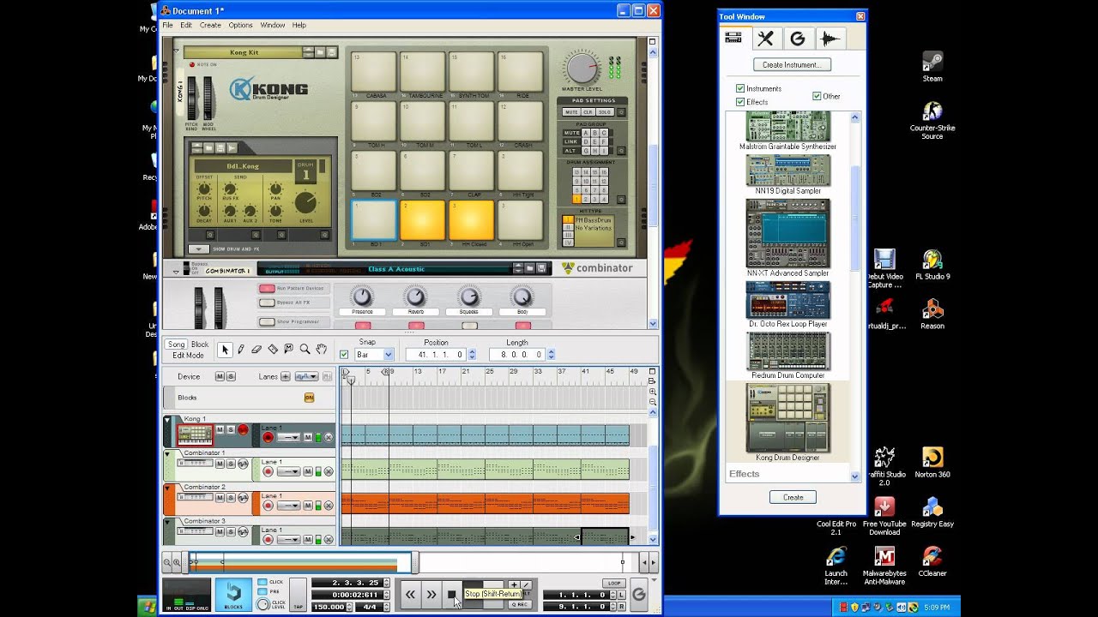Toggle Blocks track ON button
Image resolution: width=1098 pixels, height=617 pixels.
[309, 398]
